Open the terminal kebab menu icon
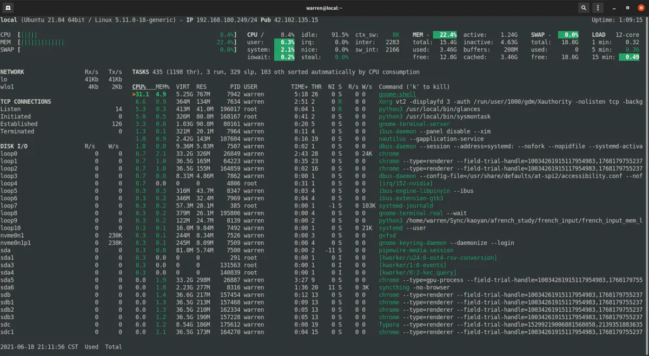This screenshot has height=356, width=649. point(598,8)
